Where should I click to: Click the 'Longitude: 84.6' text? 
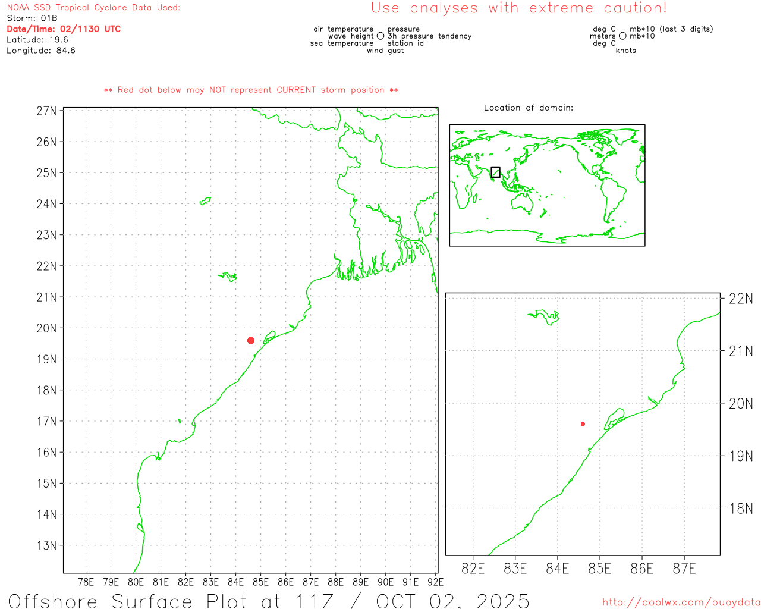41,51
